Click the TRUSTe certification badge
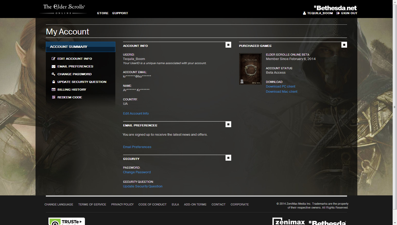Screen dimensions: 397x225 click(x=67, y=221)
